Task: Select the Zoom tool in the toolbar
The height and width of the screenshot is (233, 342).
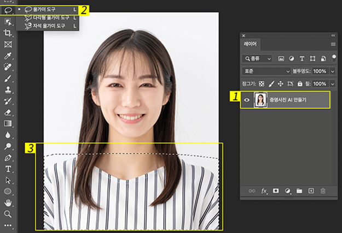Action: [8, 214]
